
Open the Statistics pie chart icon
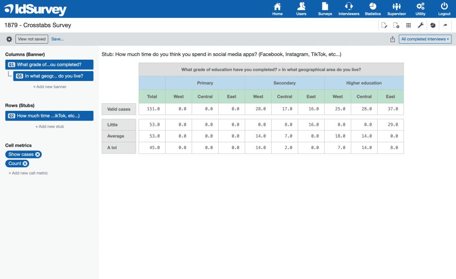[372, 9]
